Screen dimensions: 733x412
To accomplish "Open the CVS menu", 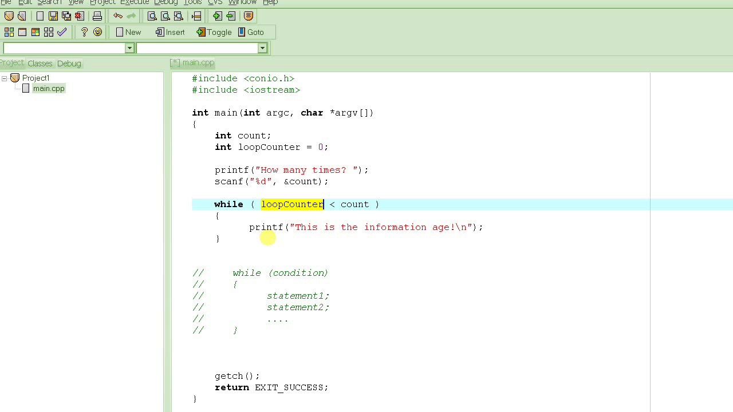I will [x=215, y=2].
